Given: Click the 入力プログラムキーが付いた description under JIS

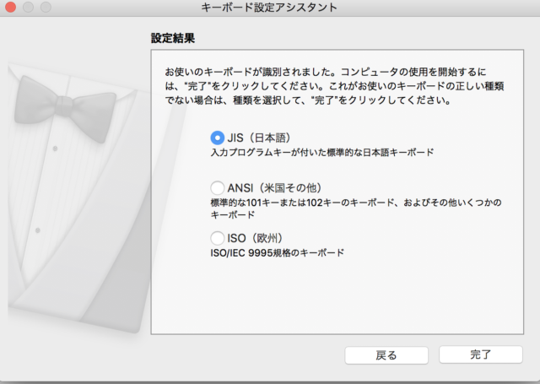Looking at the screenshot, I should coord(321,154).
